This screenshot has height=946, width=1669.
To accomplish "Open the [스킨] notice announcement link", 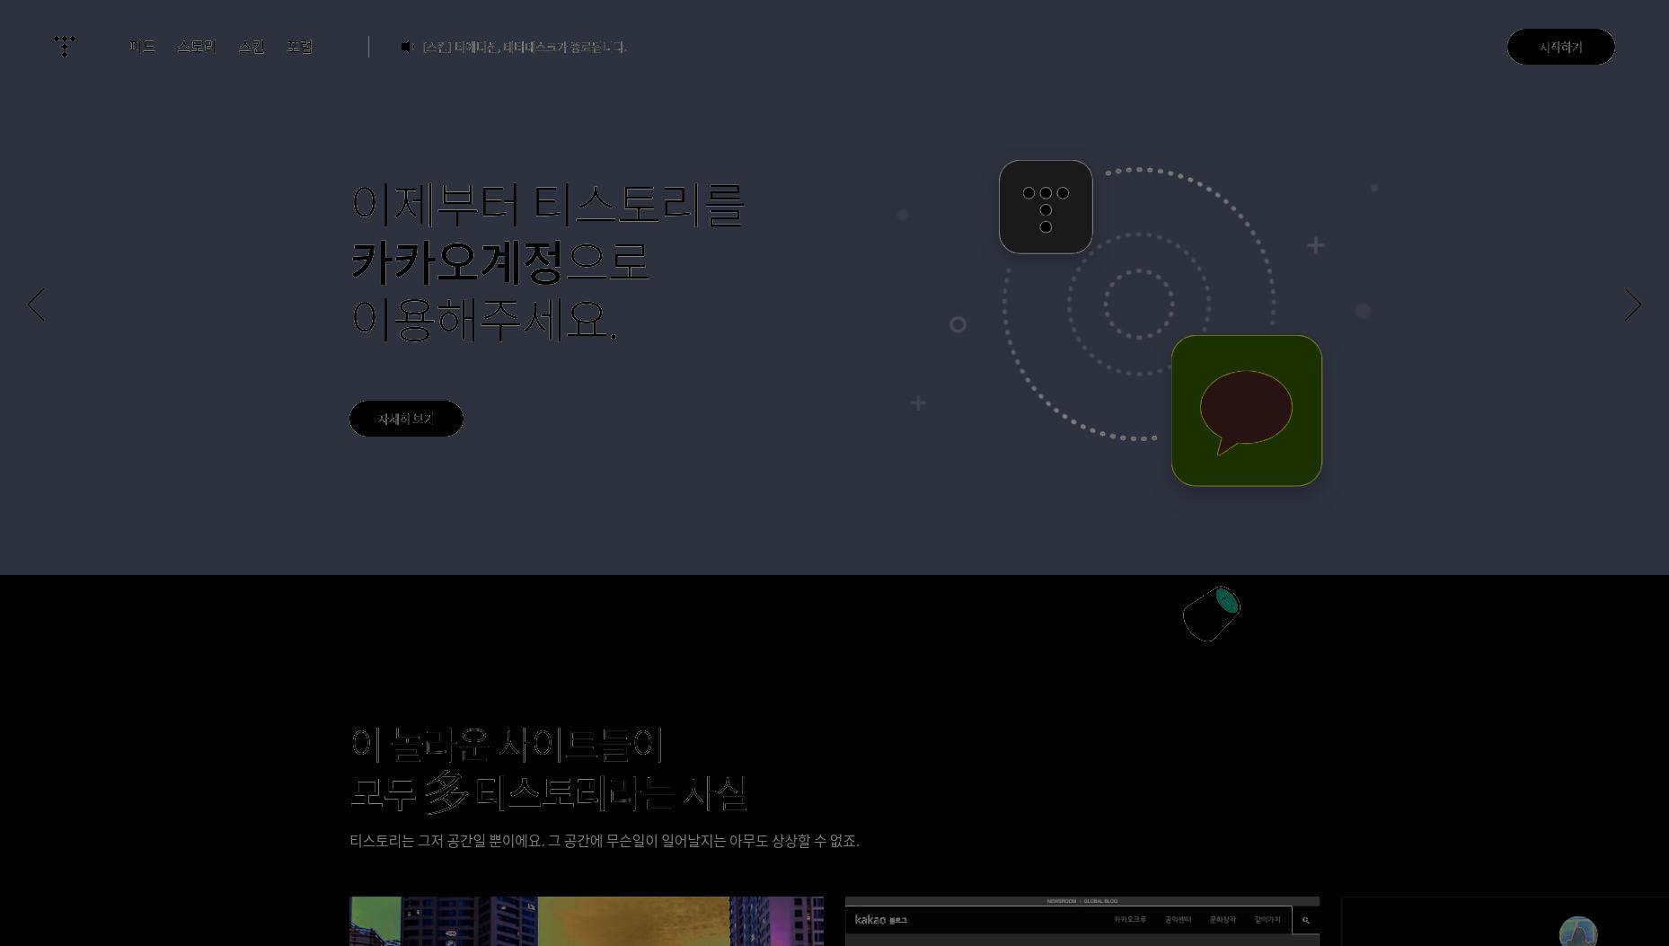I will tap(525, 47).
